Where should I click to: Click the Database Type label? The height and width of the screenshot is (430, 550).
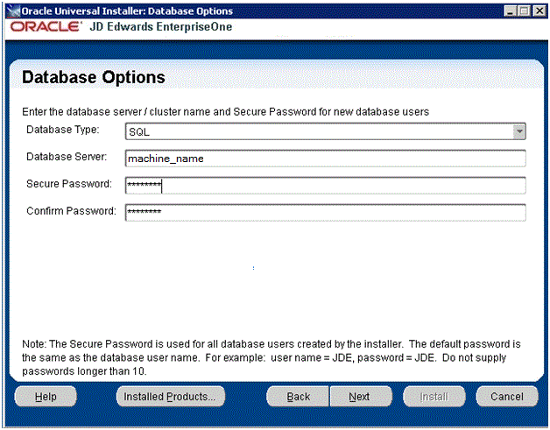click(x=63, y=130)
